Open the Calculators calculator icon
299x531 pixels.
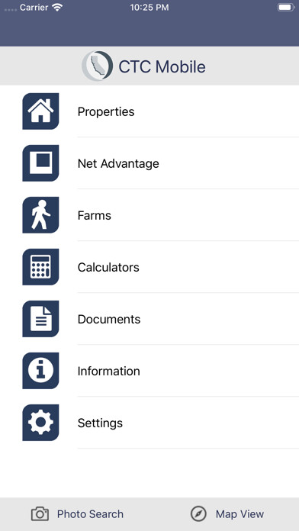tap(40, 267)
